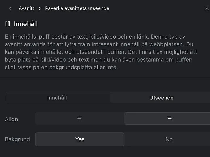Close the panel with the X icon
This screenshot has height=157, width=210.
(x=207, y=8)
